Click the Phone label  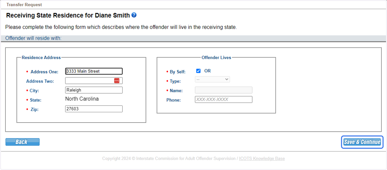click(174, 100)
